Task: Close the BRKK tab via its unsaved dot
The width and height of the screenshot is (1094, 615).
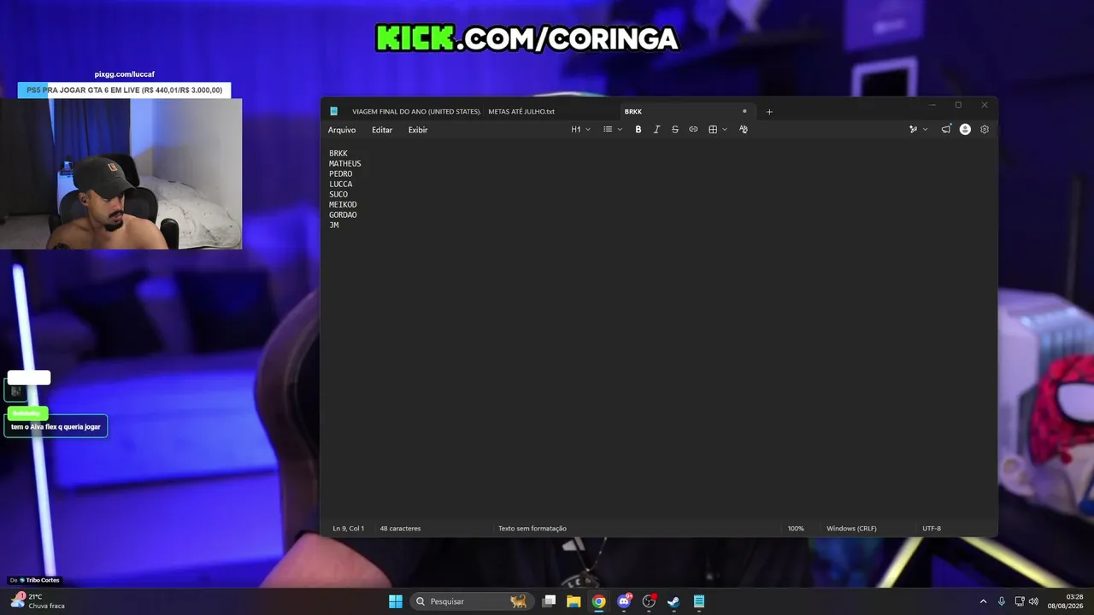Action: 744,111
